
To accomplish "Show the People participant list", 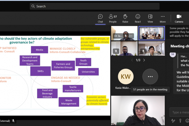I will [x=113, y=18].
